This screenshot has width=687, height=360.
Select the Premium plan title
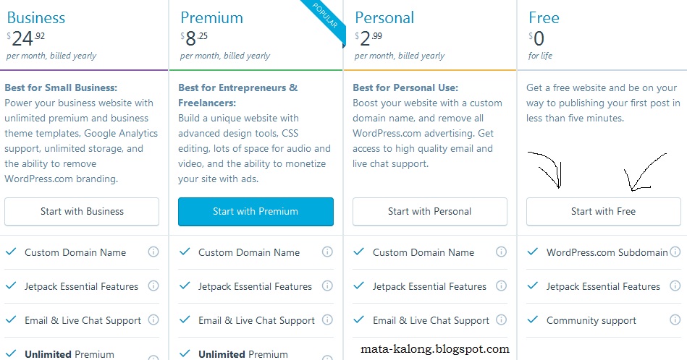(211, 18)
